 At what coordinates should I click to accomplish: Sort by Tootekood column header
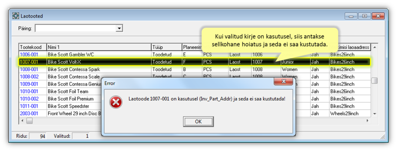pyautogui.click(x=33, y=47)
